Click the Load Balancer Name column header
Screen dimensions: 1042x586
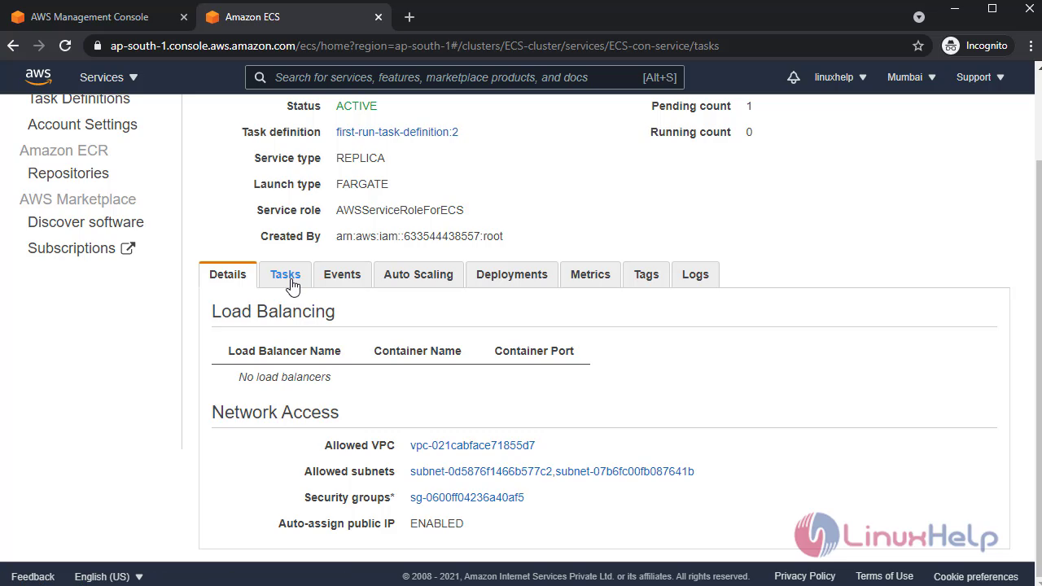pyautogui.click(x=285, y=351)
